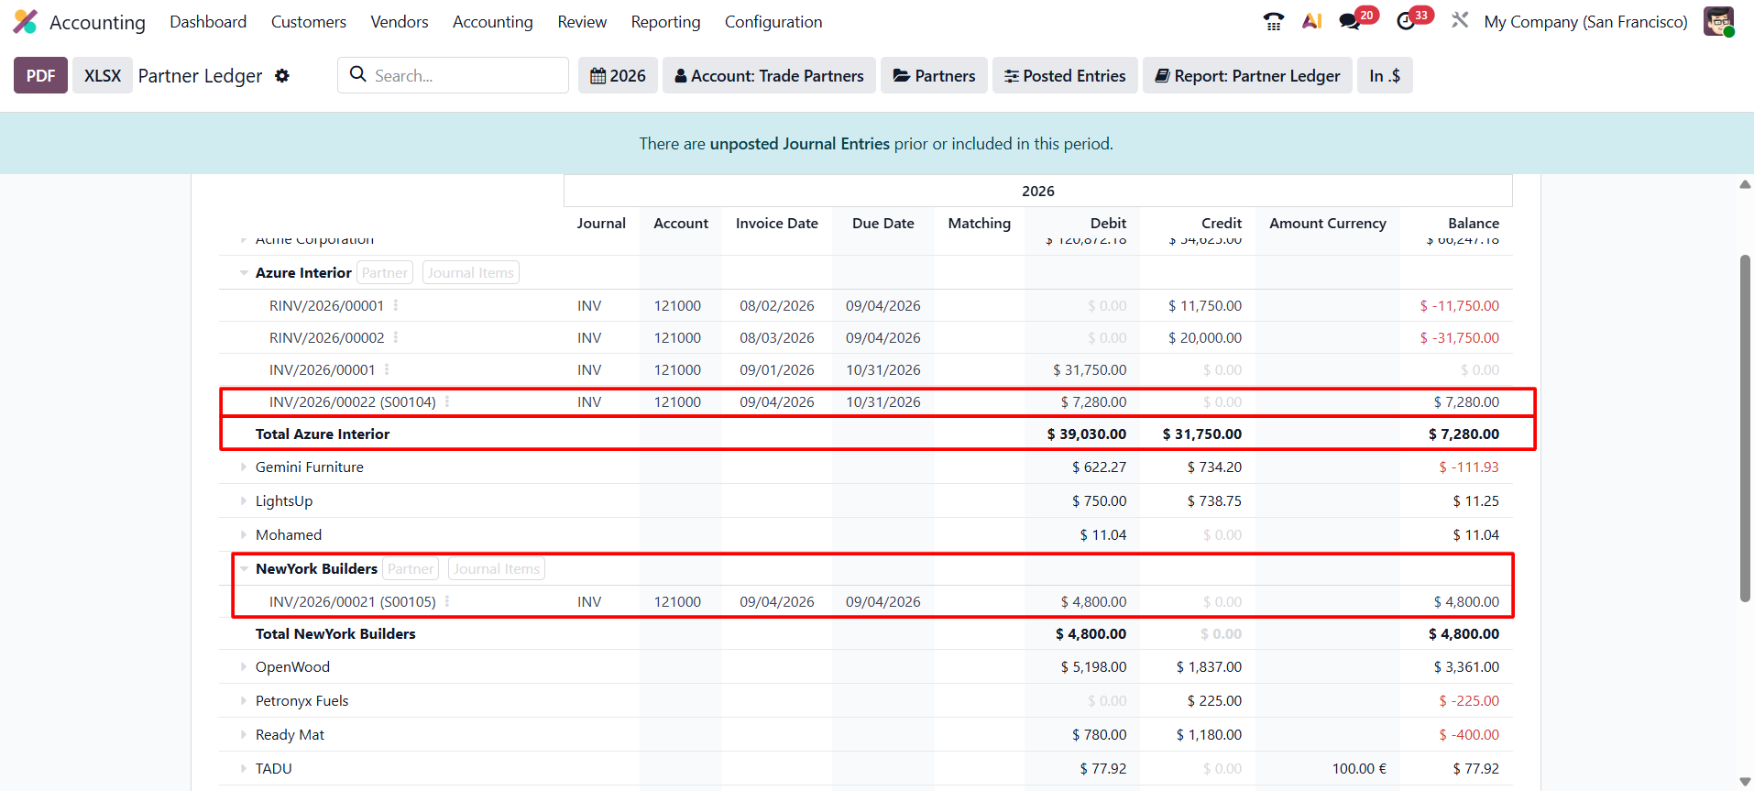Screen dimensions: 1754x791
Task: Expand the OpenWood row
Action: pyautogui.click(x=244, y=666)
